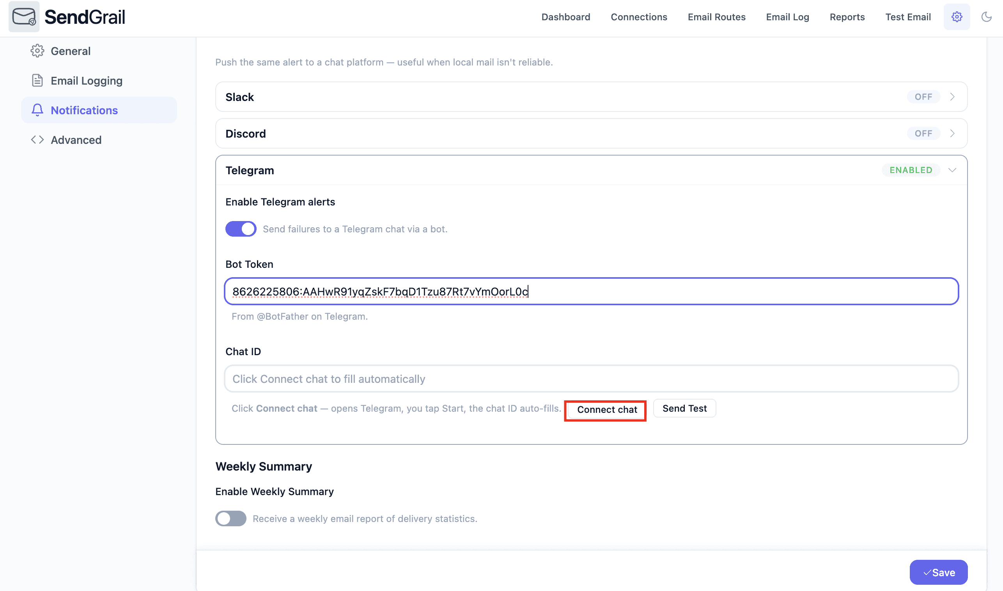Click the Send Test button

click(684, 408)
